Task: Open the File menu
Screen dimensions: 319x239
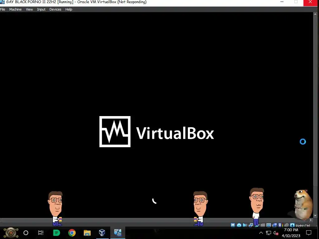Action: tap(2, 9)
